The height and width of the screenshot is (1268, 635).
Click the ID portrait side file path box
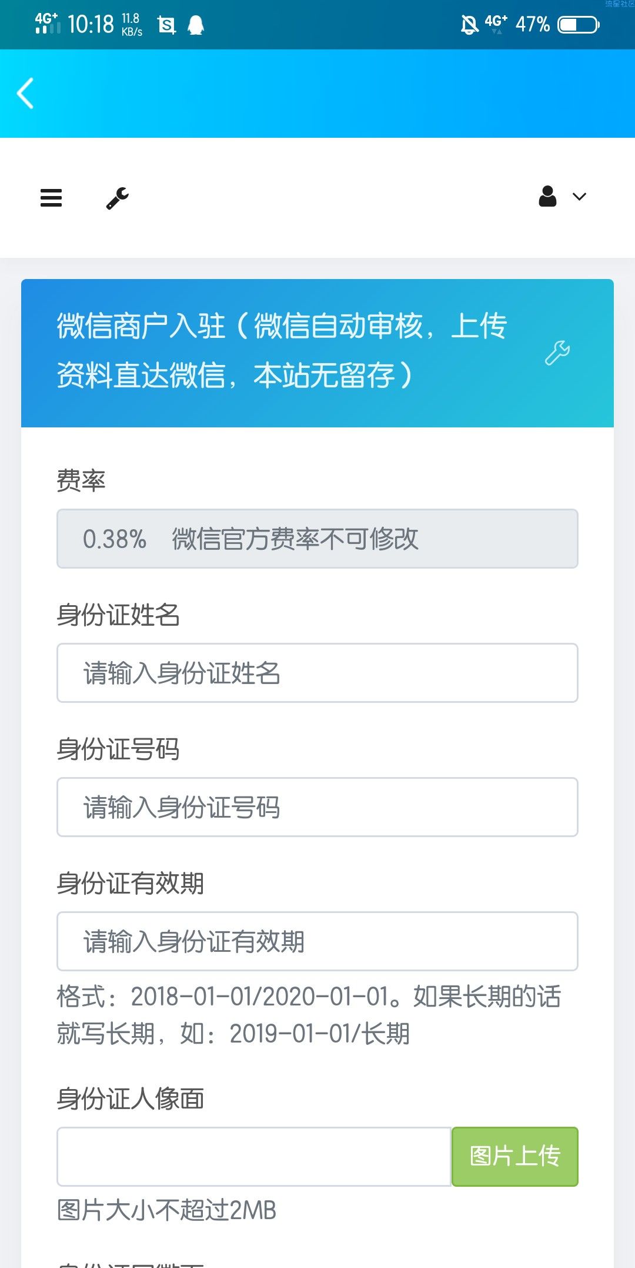click(x=254, y=1156)
